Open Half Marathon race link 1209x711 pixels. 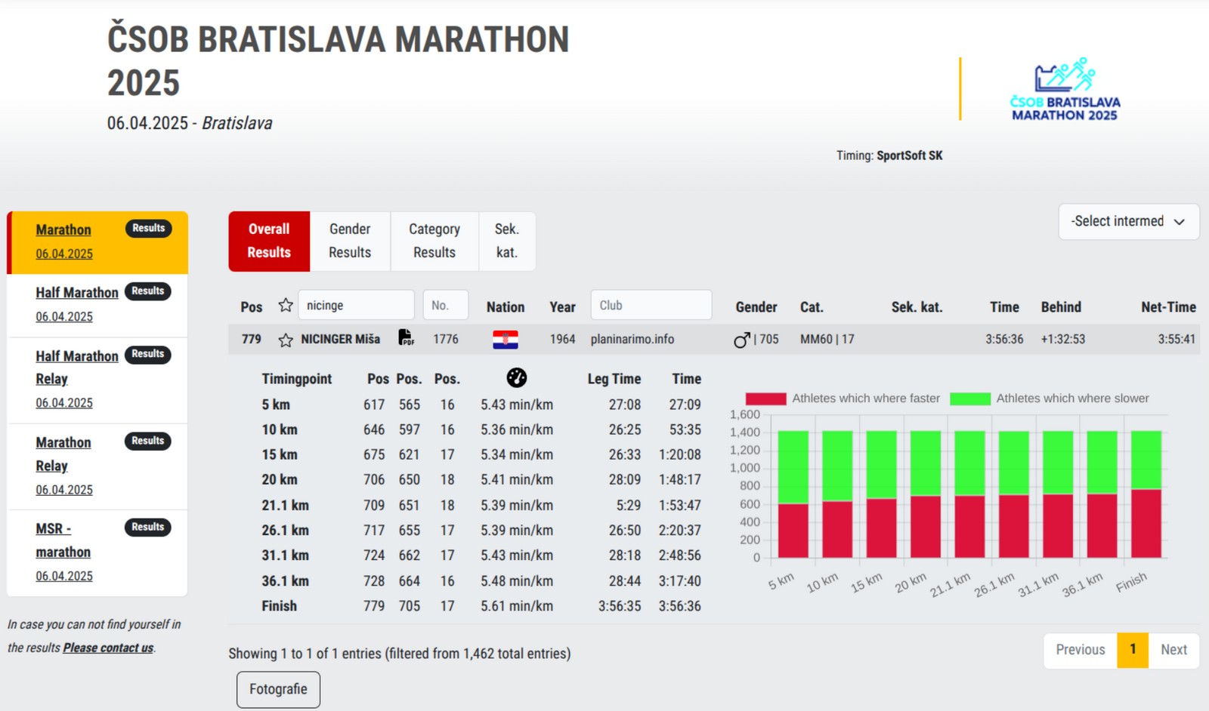click(77, 293)
